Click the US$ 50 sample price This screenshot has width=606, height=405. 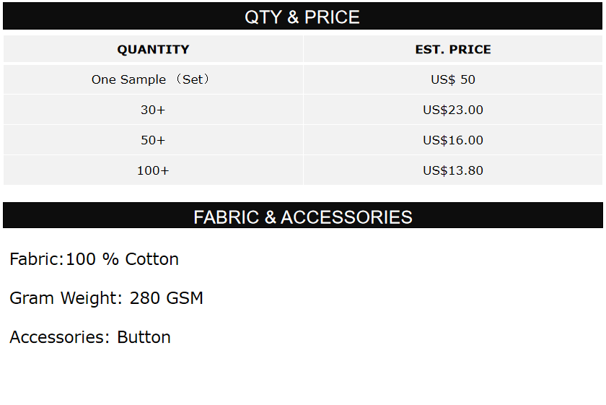[x=453, y=79]
